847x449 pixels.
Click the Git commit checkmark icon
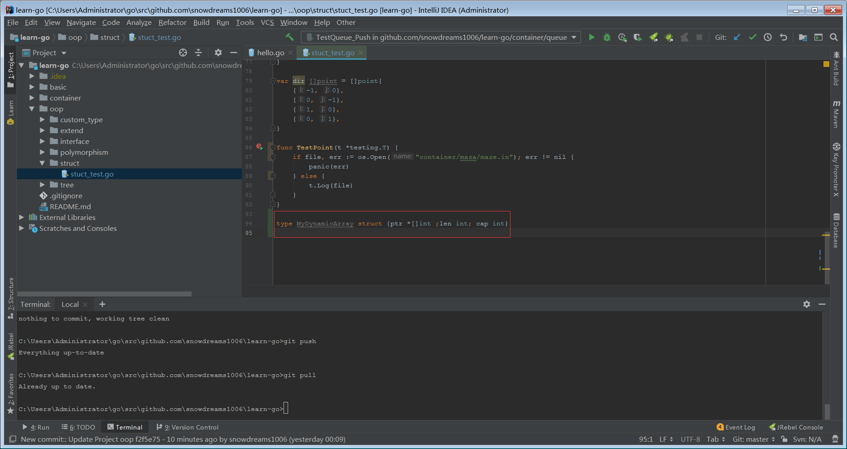[x=752, y=38]
